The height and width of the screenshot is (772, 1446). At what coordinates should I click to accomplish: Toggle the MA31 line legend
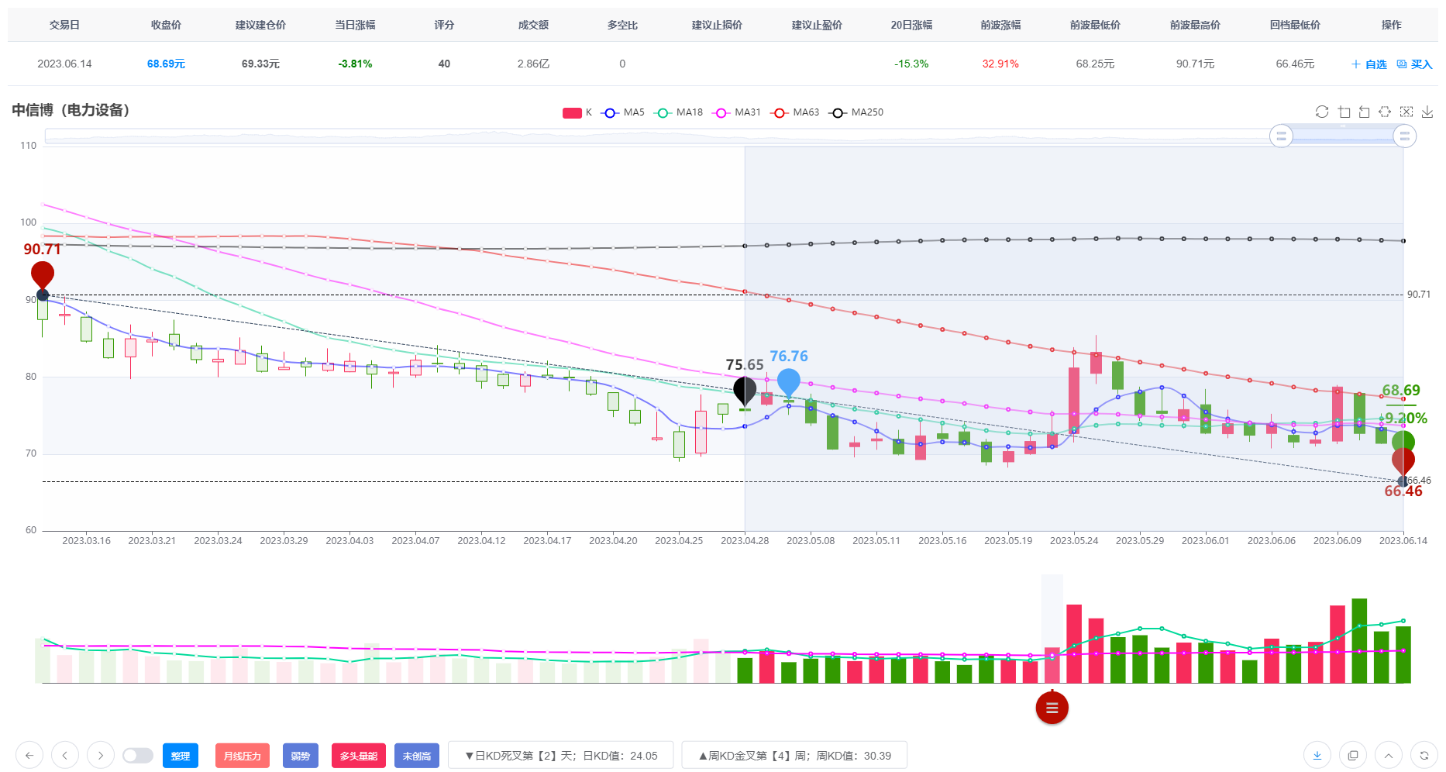(x=737, y=112)
